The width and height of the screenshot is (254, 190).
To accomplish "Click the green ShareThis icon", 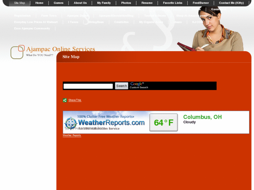I will (65, 100).
